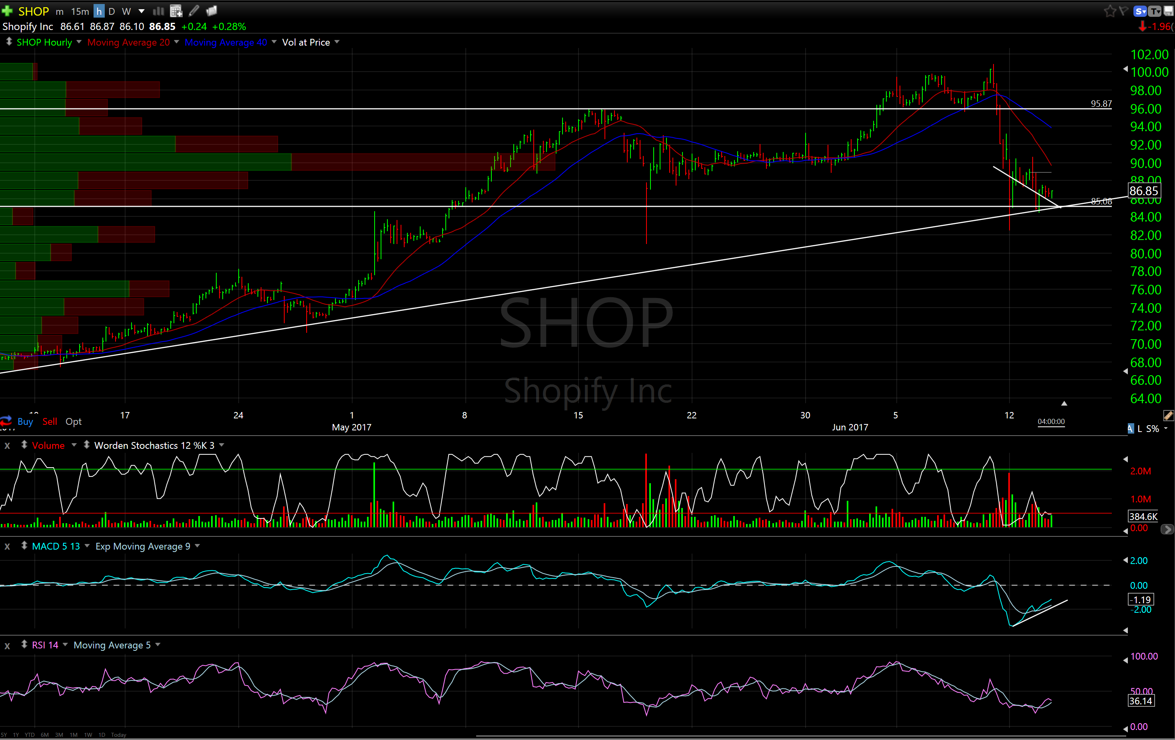Flag the SHOP symbol with flag icon
Image resolution: width=1175 pixels, height=740 pixels.
1124,11
